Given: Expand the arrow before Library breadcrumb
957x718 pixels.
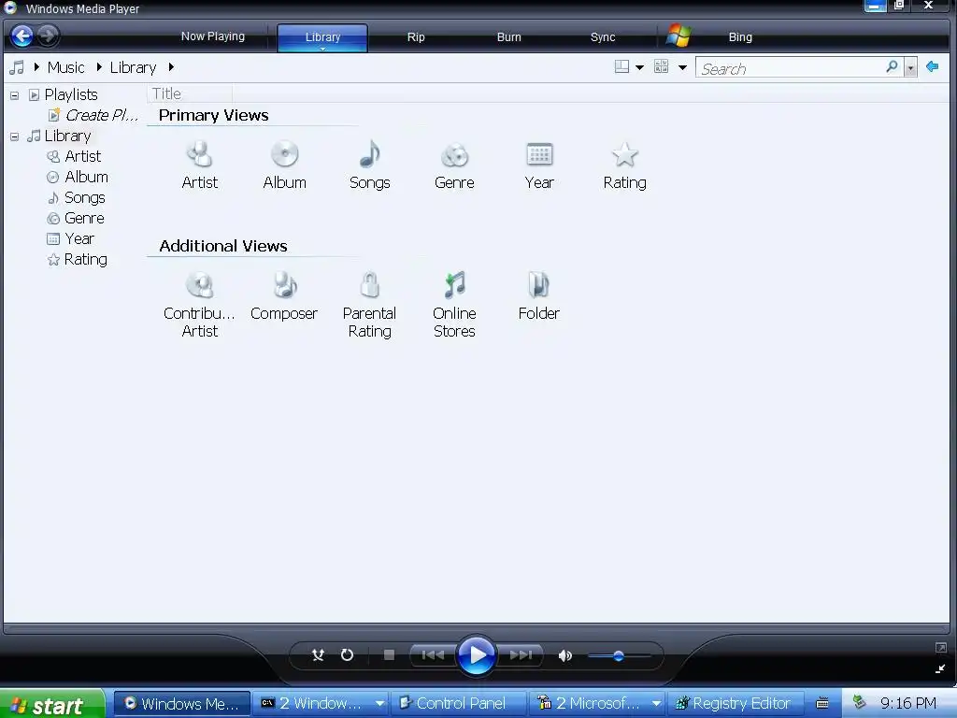Looking at the screenshot, I should click(x=99, y=67).
